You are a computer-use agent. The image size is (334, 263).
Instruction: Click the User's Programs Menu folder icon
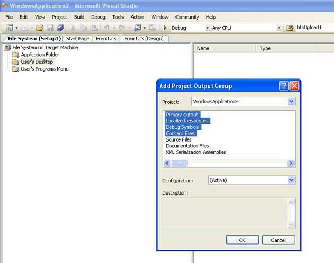pyautogui.click(x=15, y=69)
